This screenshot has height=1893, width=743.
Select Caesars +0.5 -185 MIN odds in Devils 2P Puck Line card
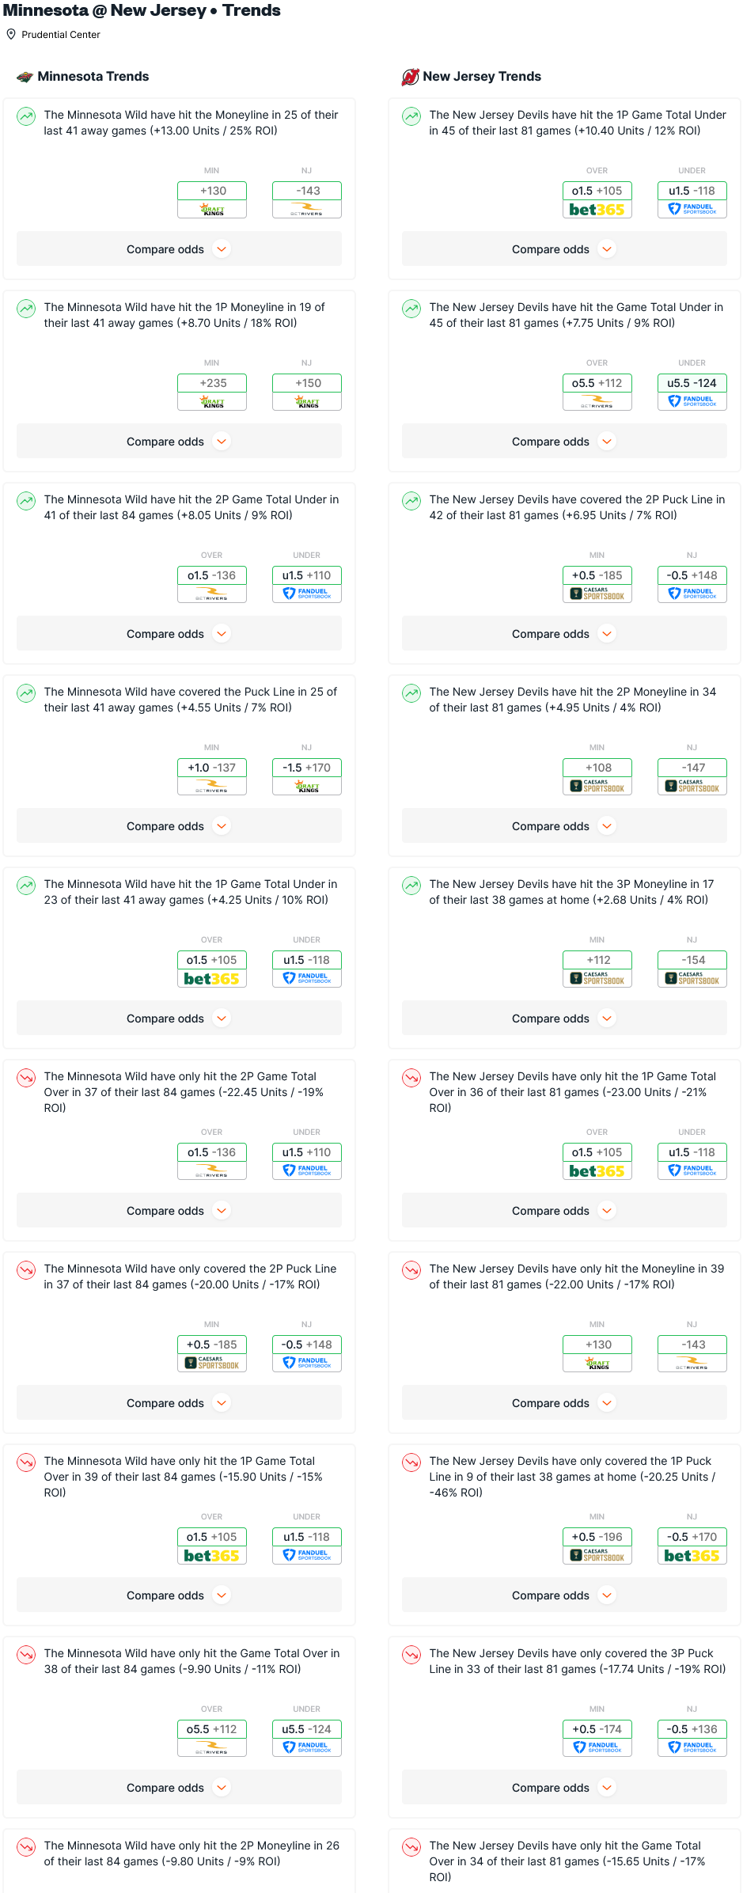[597, 584]
